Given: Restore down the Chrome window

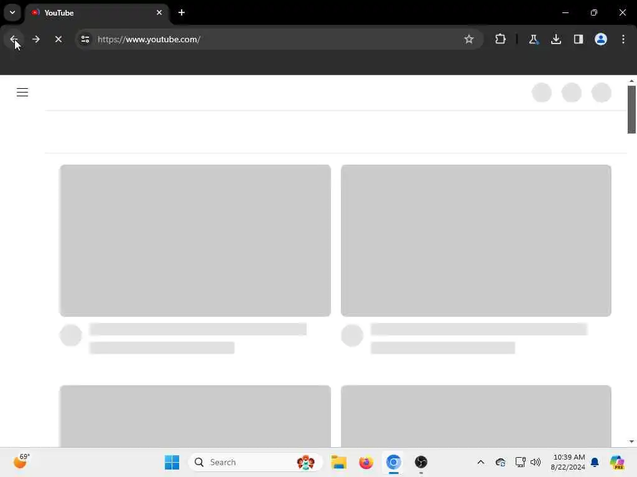Looking at the screenshot, I should [x=594, y=12].
